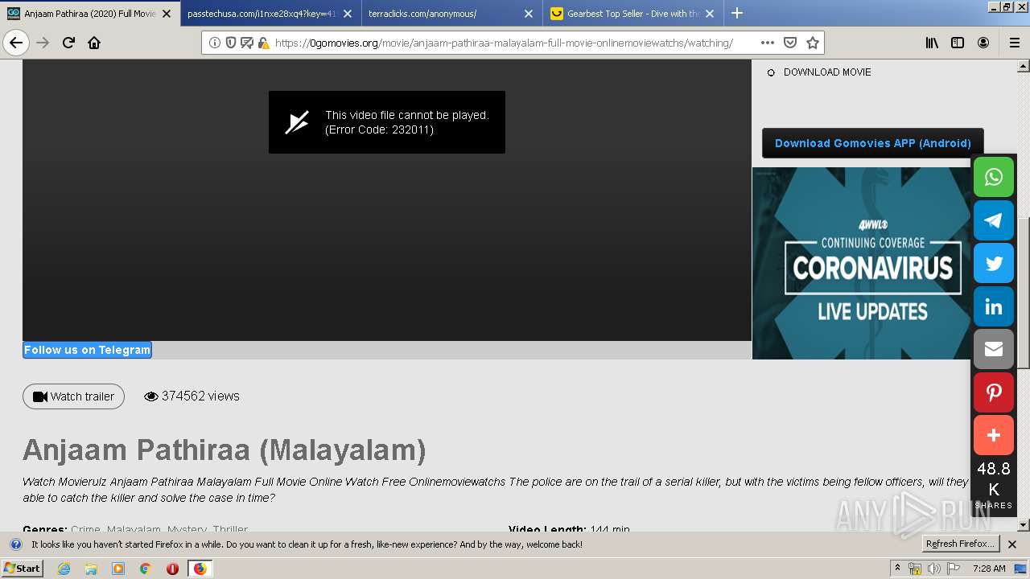The height and width of the screenshot is (579, 1030).
Task: Switch to the Gearbest Top Seller tab
Action: click(x=632, y=14)
